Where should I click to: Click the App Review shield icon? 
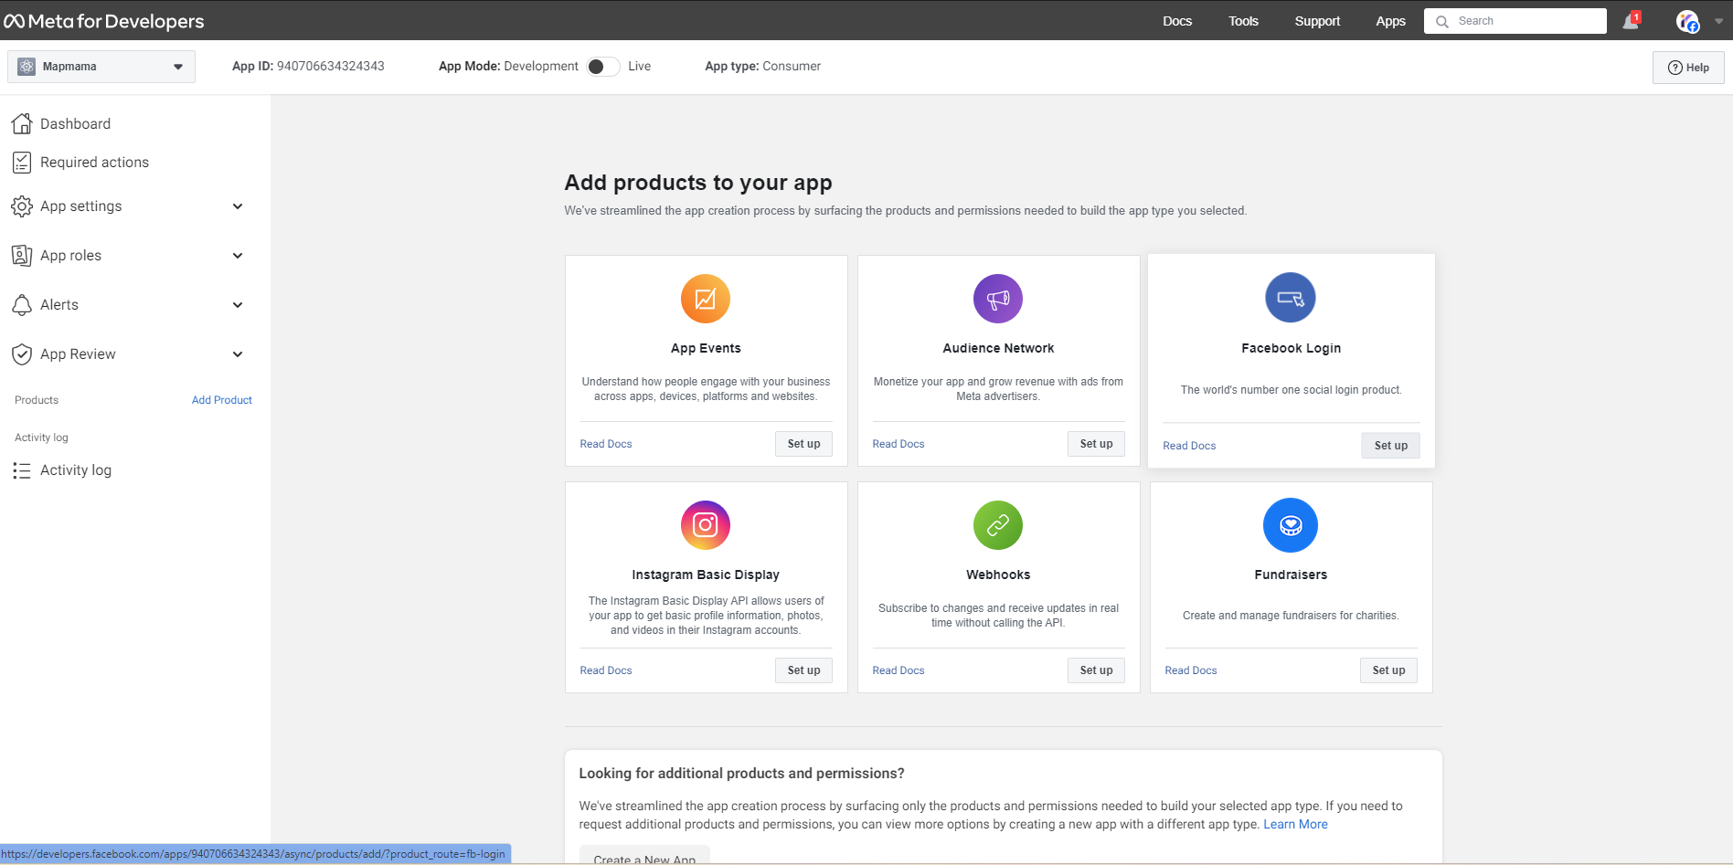pos(22,354)
